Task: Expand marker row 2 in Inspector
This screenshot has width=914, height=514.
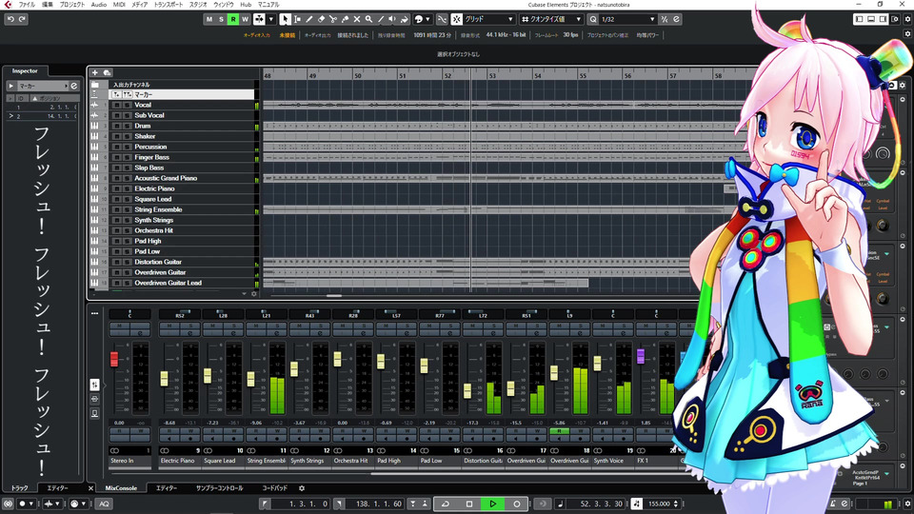Action: [10, 116]
